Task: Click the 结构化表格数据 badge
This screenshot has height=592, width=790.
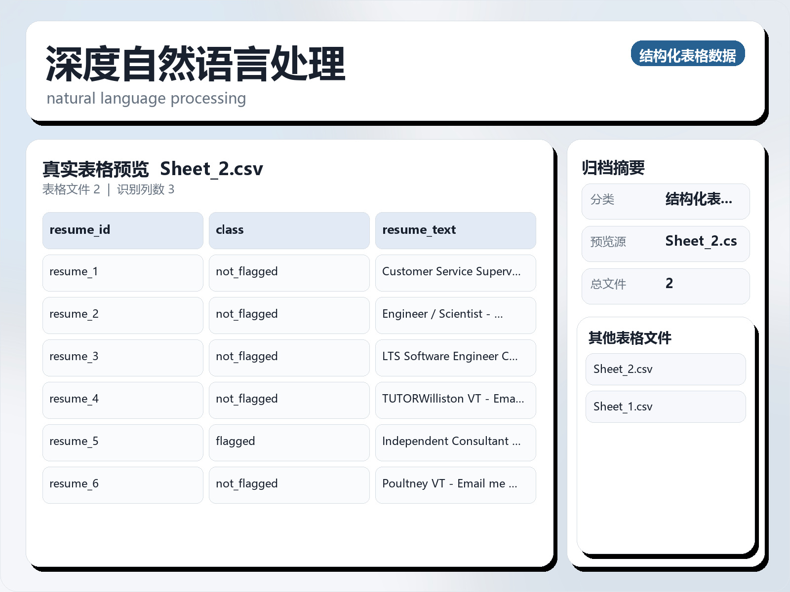Action: (687, 55)
